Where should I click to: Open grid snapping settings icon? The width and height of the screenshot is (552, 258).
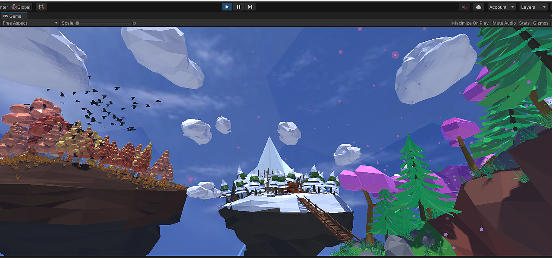(x=41, y=7)
